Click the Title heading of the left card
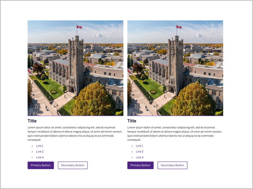 (x=32, y=121)
